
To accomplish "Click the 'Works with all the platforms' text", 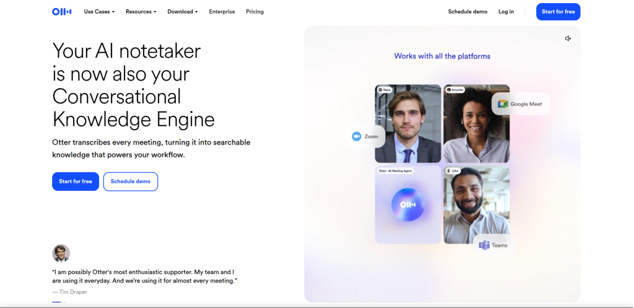I will click(442, 56).
